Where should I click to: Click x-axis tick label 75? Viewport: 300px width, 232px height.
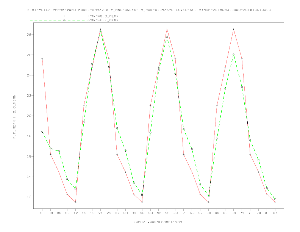pyautogui.click(x=250, y=213)
